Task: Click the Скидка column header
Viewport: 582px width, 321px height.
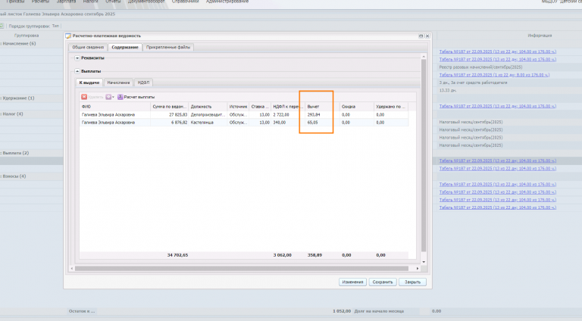Action: click(356, 107)
